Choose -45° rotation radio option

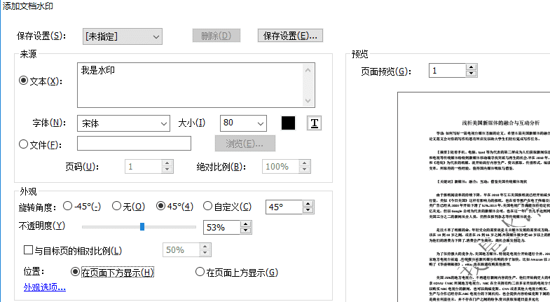point(67,206)
